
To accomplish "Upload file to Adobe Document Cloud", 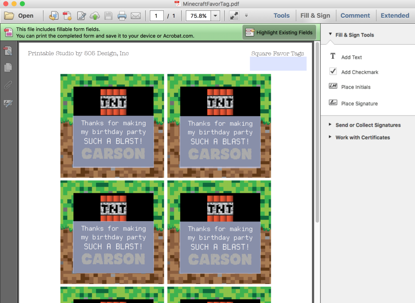I will click(x=94, y=16).
